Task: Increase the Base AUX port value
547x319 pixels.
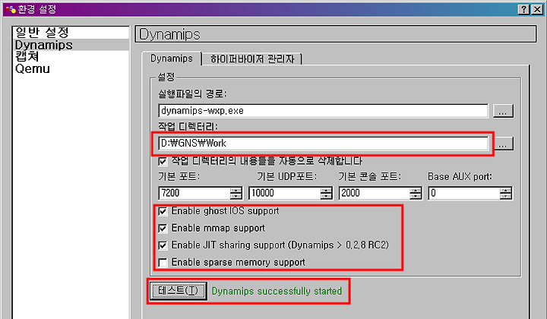Action: 505,190
